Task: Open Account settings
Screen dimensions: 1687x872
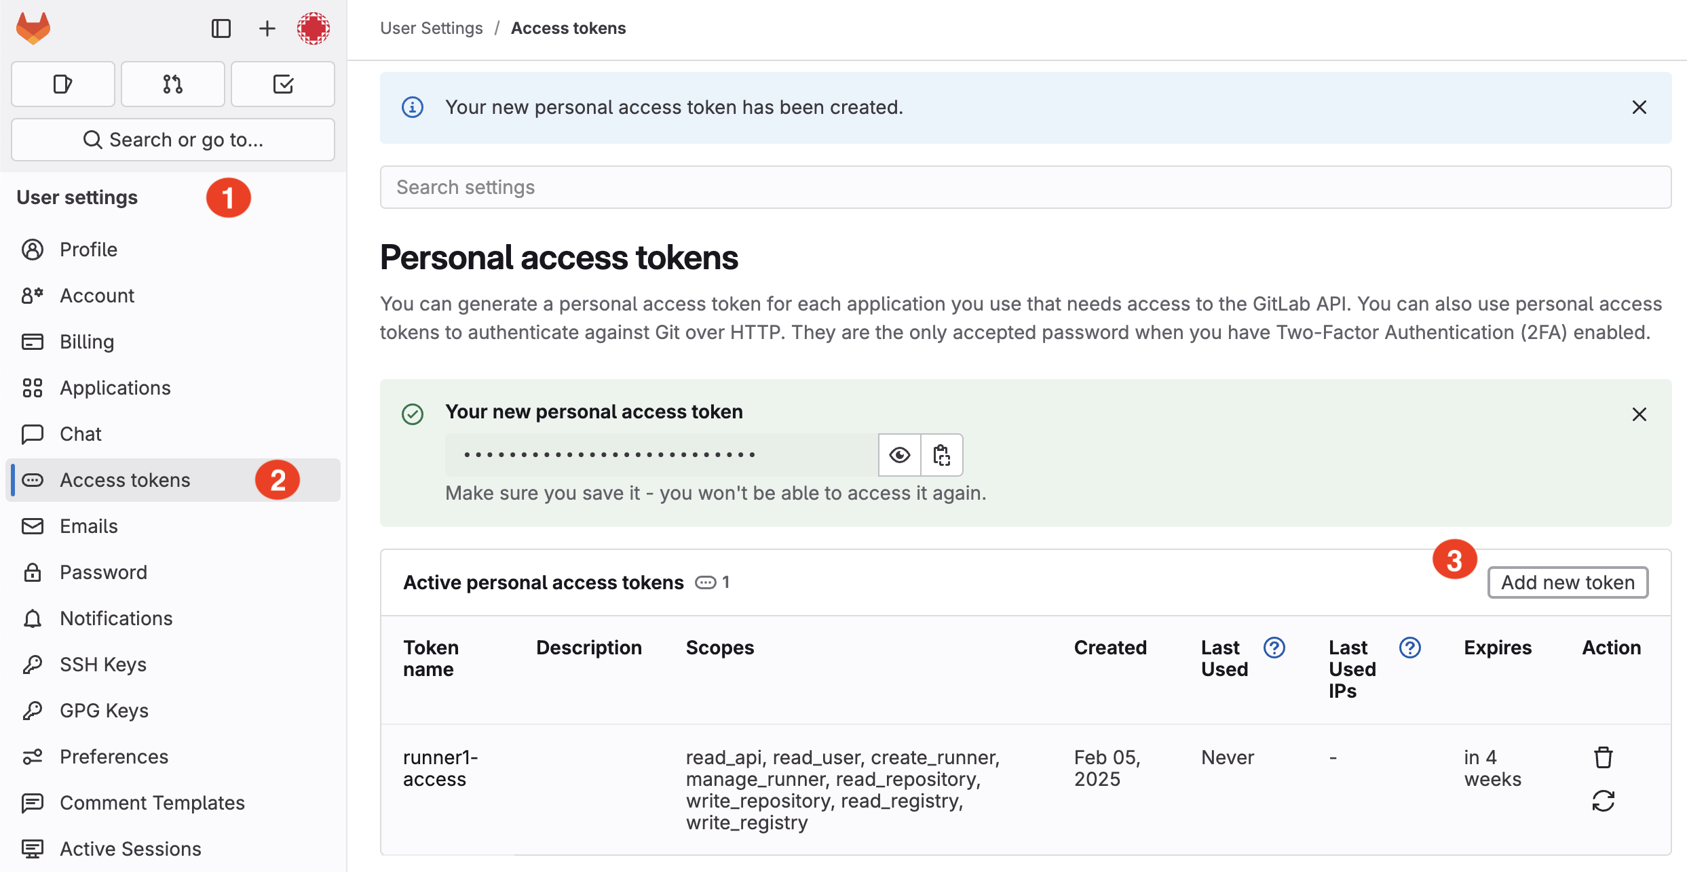Action: [x=173, y=296]
